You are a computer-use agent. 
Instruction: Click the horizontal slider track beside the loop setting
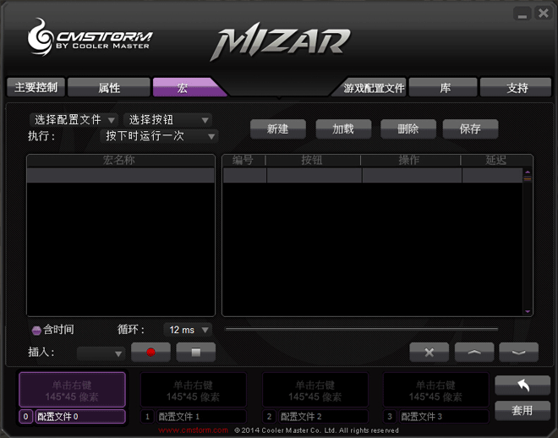(361, 330)
